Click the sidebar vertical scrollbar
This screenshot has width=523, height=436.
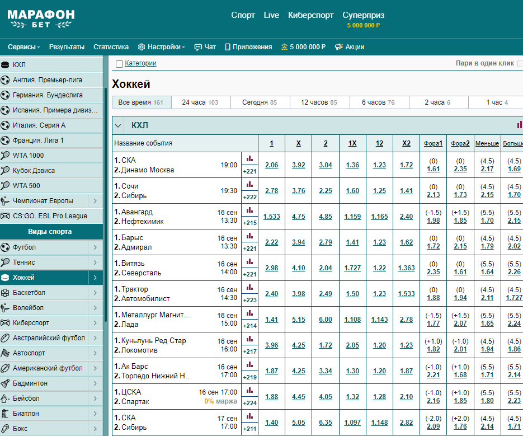click(x=106, y=204)
